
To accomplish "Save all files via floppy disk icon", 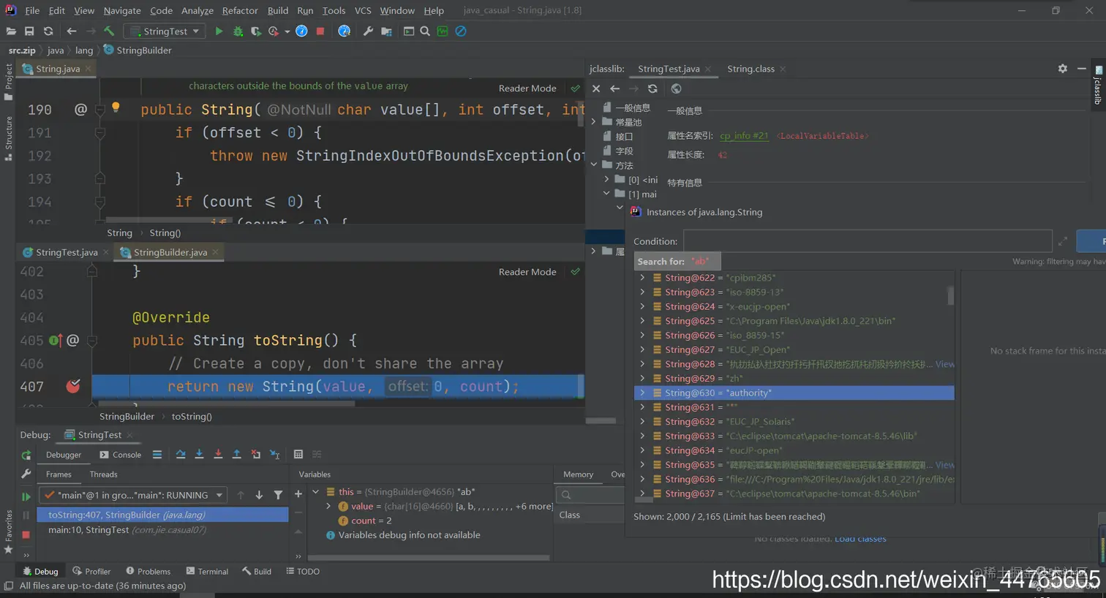I will point(29,31).
